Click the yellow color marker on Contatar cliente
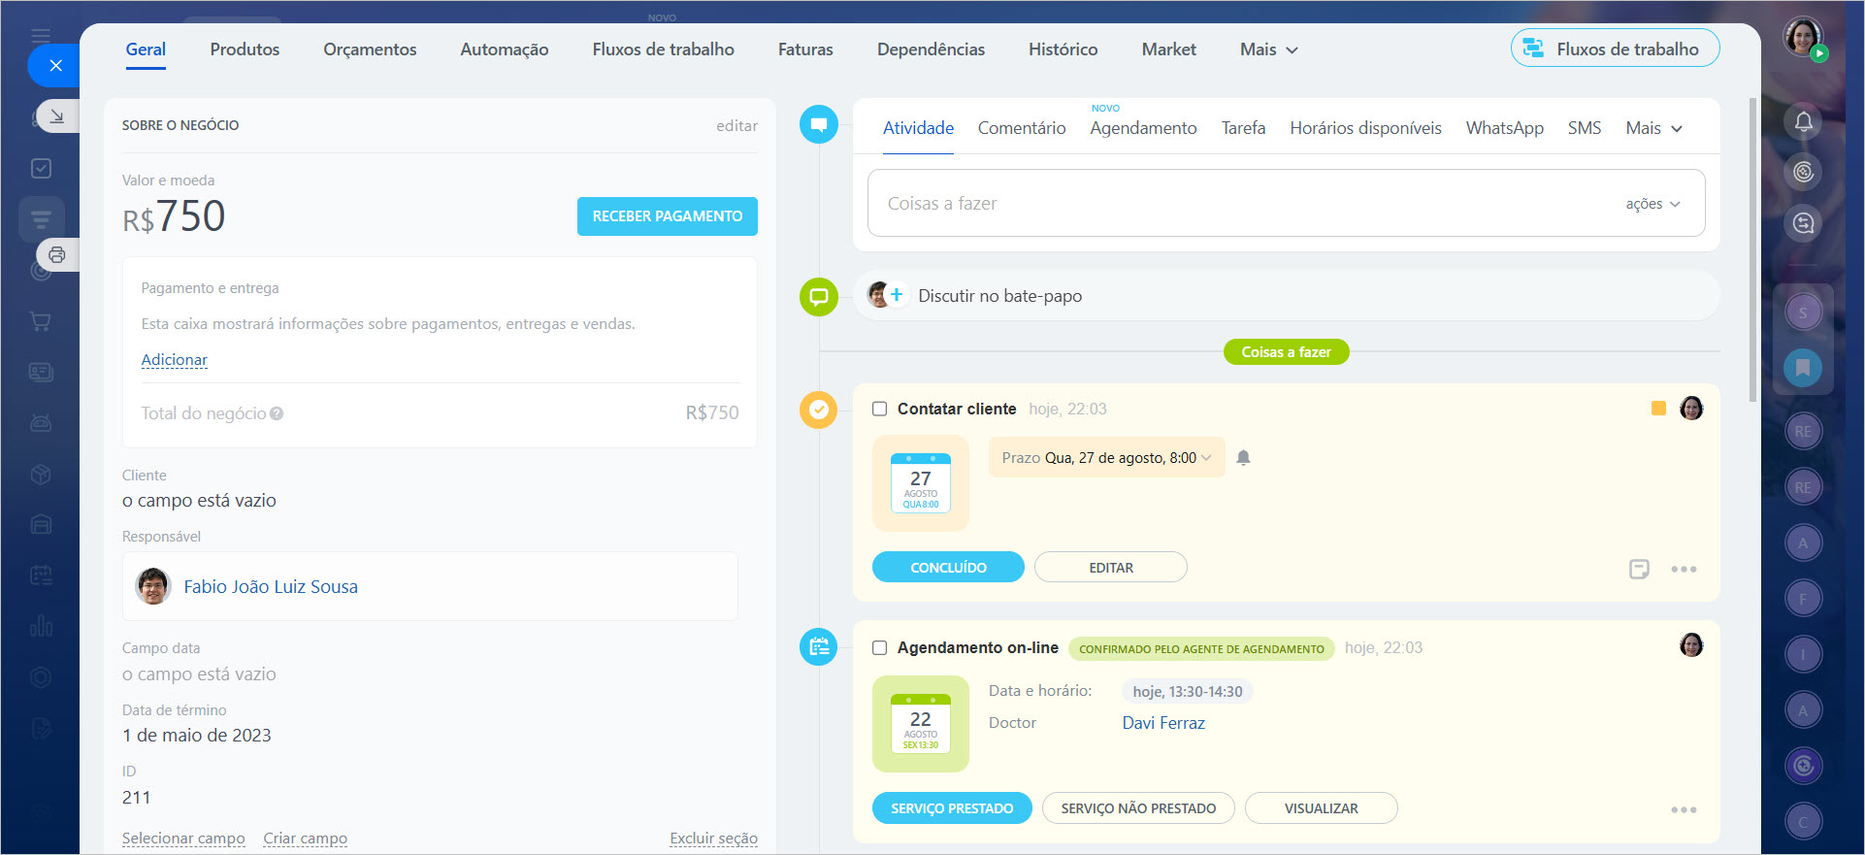This screenshot has height=855, width=1865. [x=1658, y=409]
